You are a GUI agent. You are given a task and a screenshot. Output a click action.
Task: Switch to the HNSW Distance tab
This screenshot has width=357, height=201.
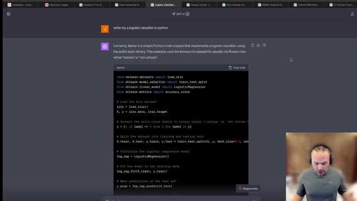(x=271, y=5)
